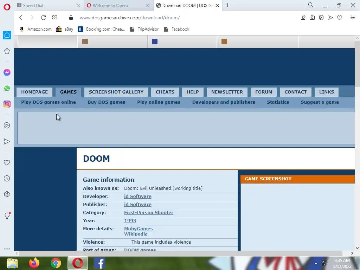Click Developers and publishers link
Image resolution: width=360 pixels, height=270 pixels.
[224, 102]
